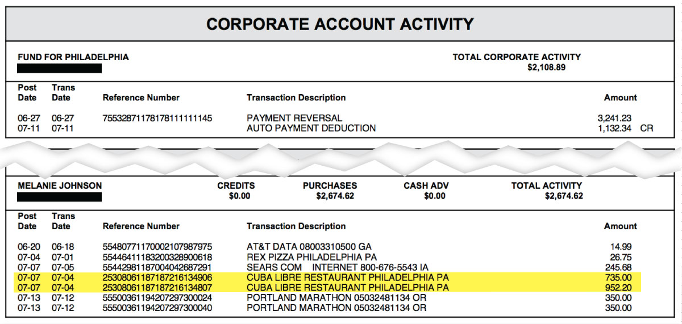Select the Payment Reversal transaction description
This screenshot has height=324, width=682.
pos(294,118)
